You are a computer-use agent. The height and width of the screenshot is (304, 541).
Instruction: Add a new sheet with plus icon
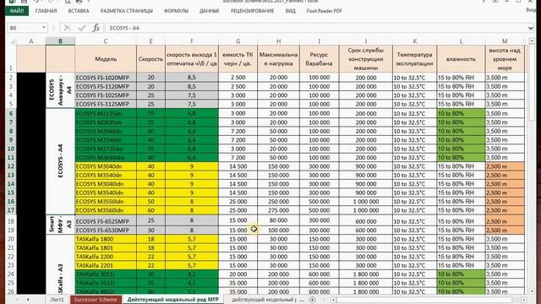tap(312, 300)
